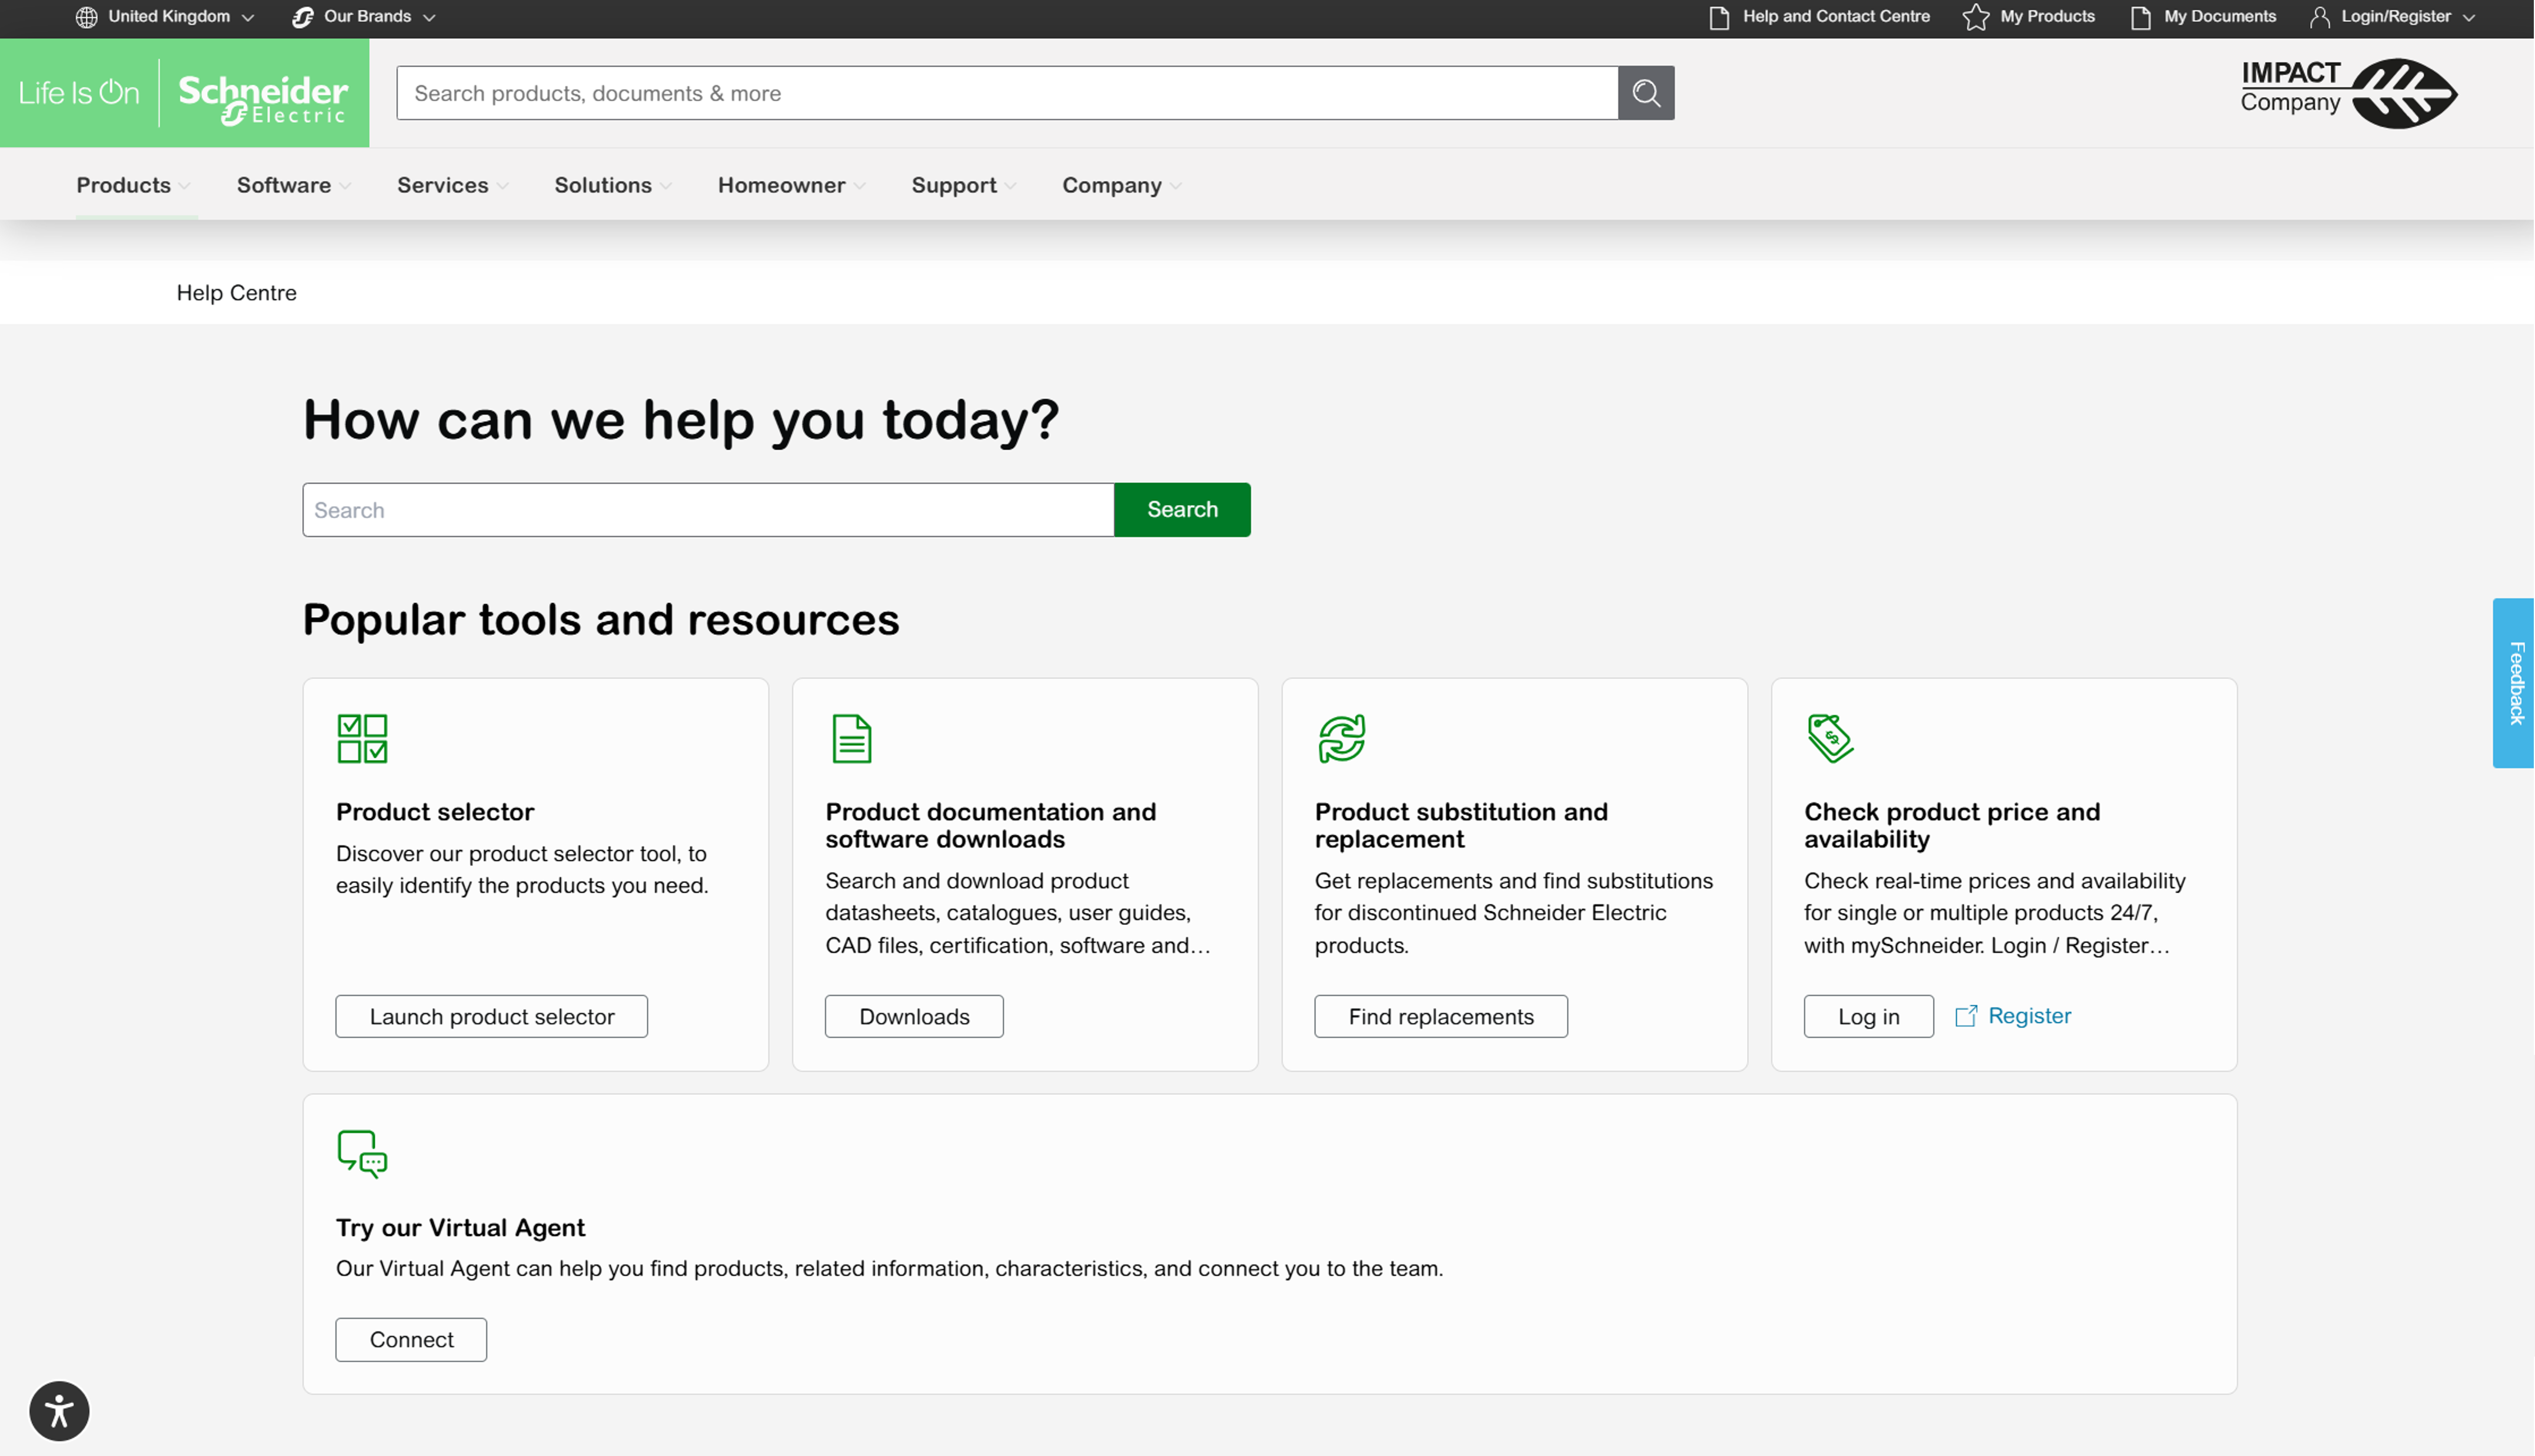
Task: Click the Check product price and availability heading
Action: [1952, 825]
